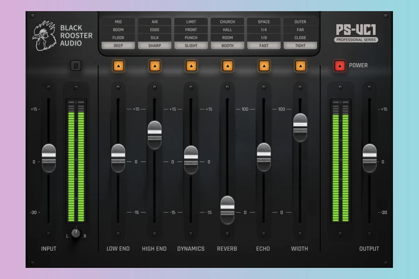
Task: Select the TIGHT width mode
Action: click(x=300, y=46)
